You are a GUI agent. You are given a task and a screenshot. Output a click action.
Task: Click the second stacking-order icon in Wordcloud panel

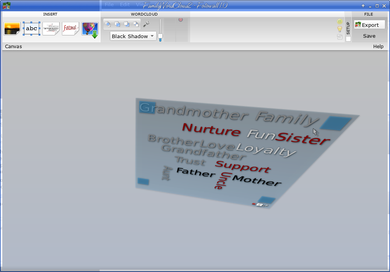click(117, 24)
